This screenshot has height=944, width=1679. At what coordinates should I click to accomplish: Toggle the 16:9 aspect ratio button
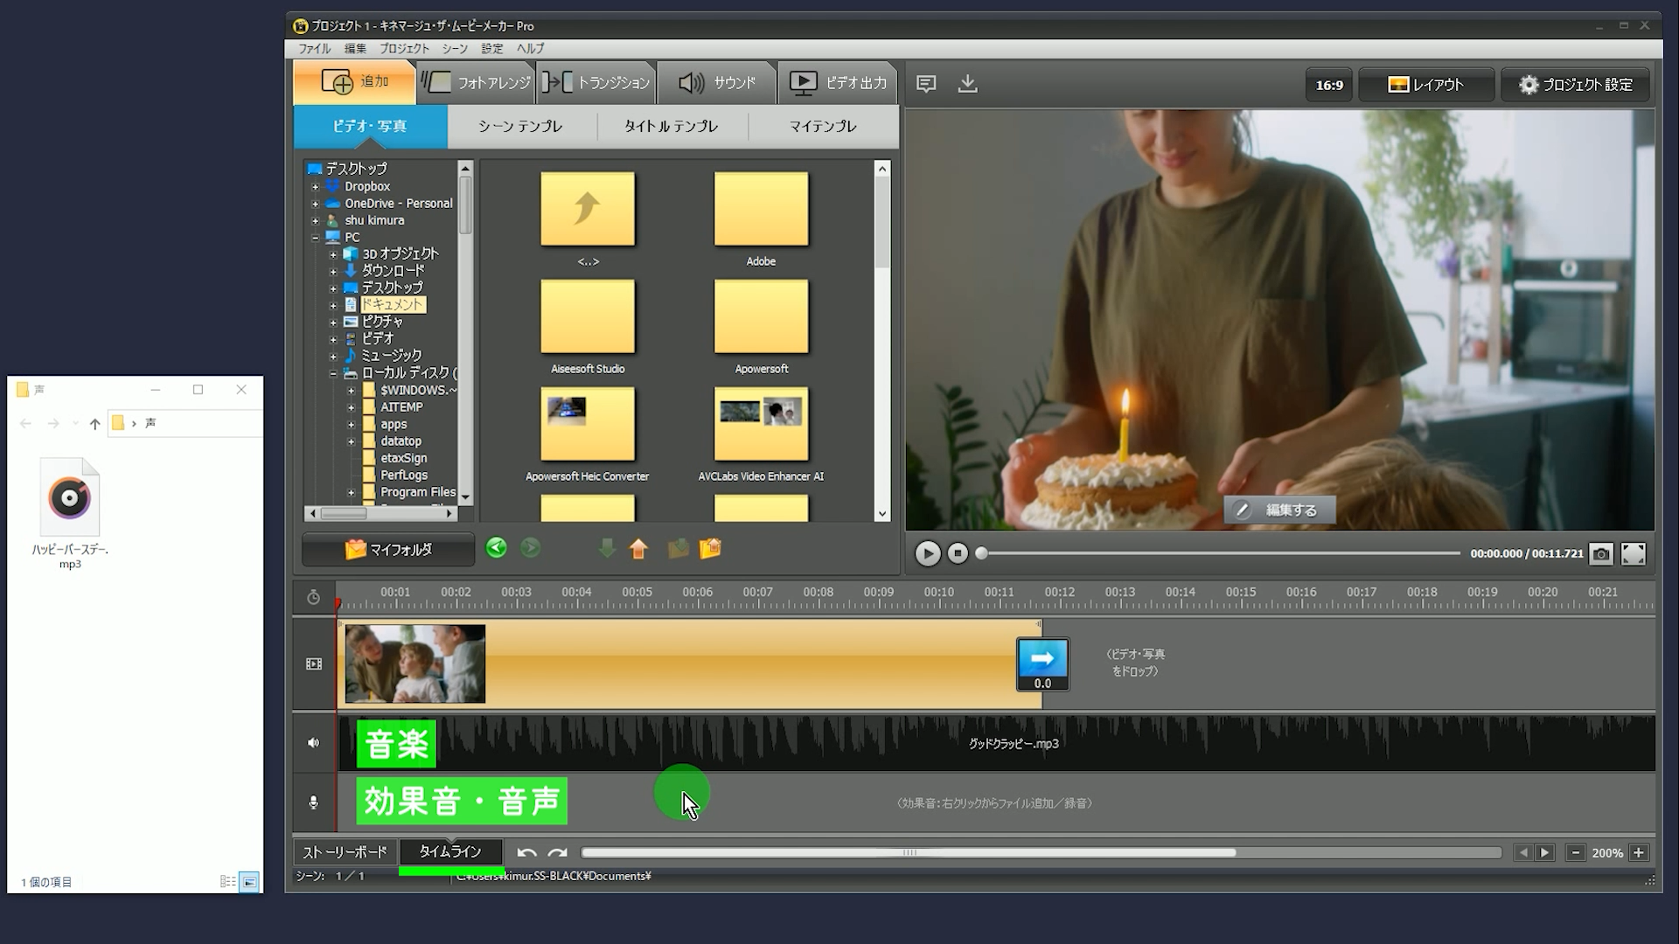[x=1328, y=85]
